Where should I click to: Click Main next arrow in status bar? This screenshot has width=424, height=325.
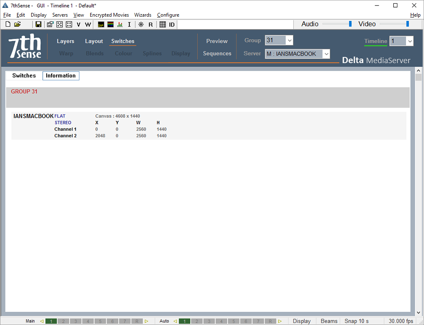(x=146, y=321)
